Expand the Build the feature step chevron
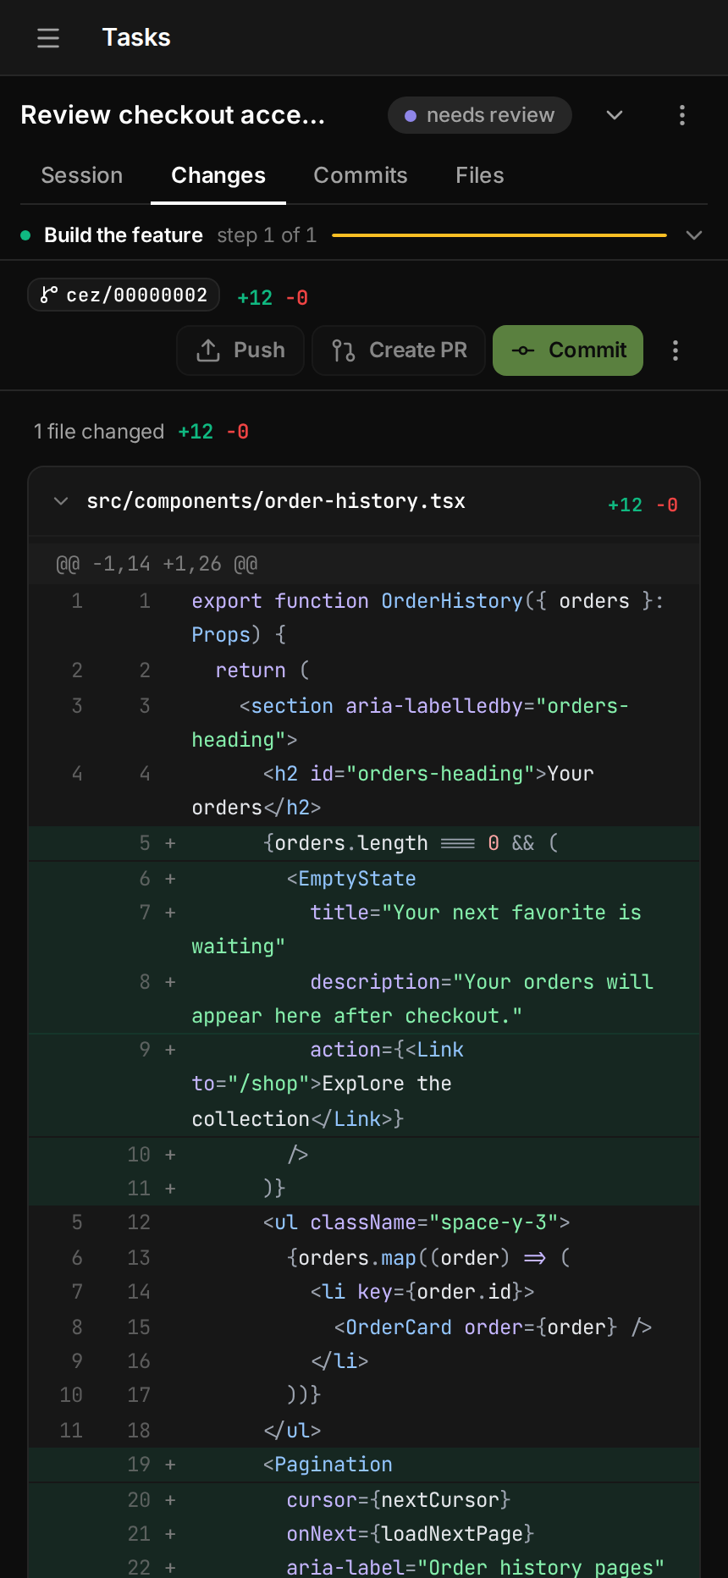This screenshot has width=728, height=1578. click(x=694, y=235)
